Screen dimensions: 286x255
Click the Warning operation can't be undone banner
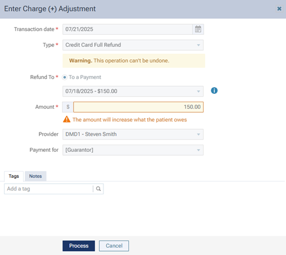pyautogui.click(x=134, y=61)
